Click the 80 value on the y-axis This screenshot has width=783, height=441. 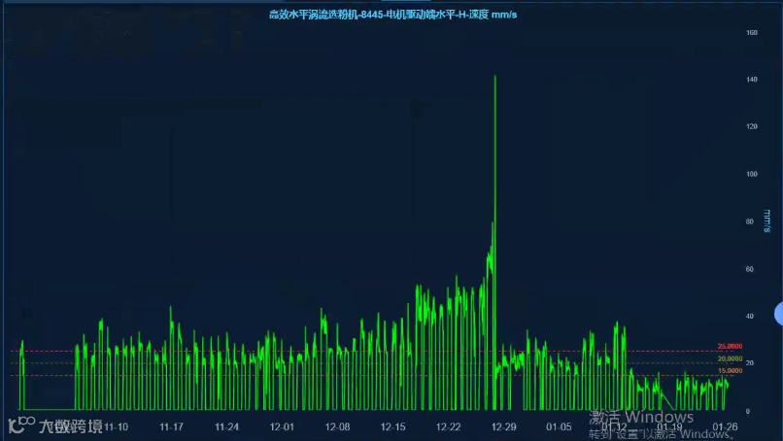click(x=750, y=221)
